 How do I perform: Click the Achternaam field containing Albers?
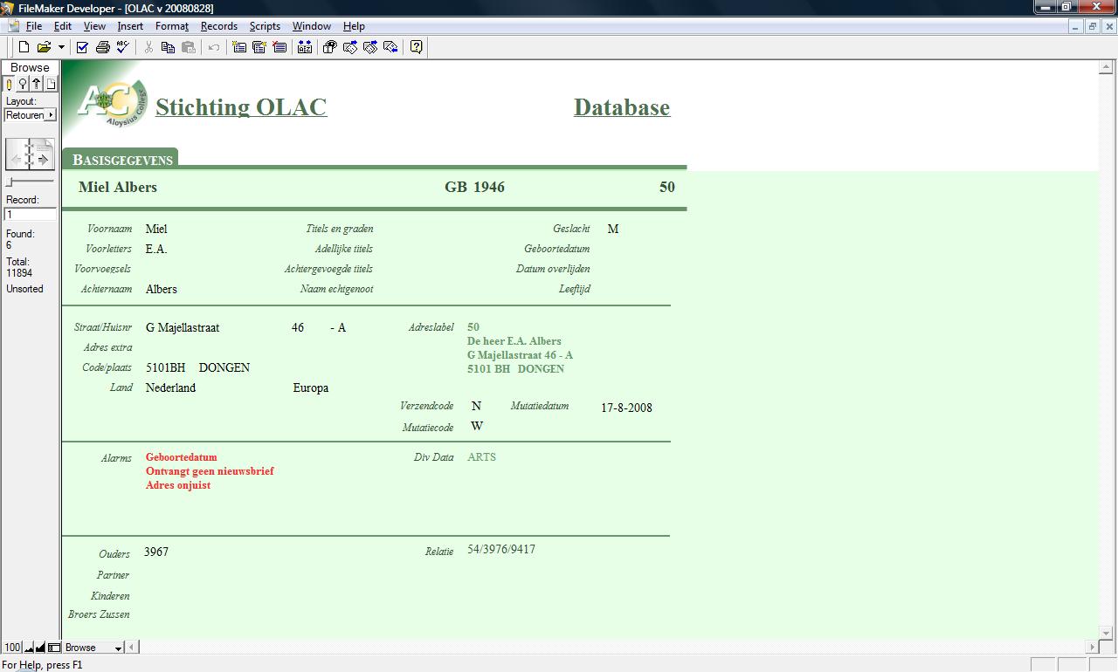pos(162,289)
